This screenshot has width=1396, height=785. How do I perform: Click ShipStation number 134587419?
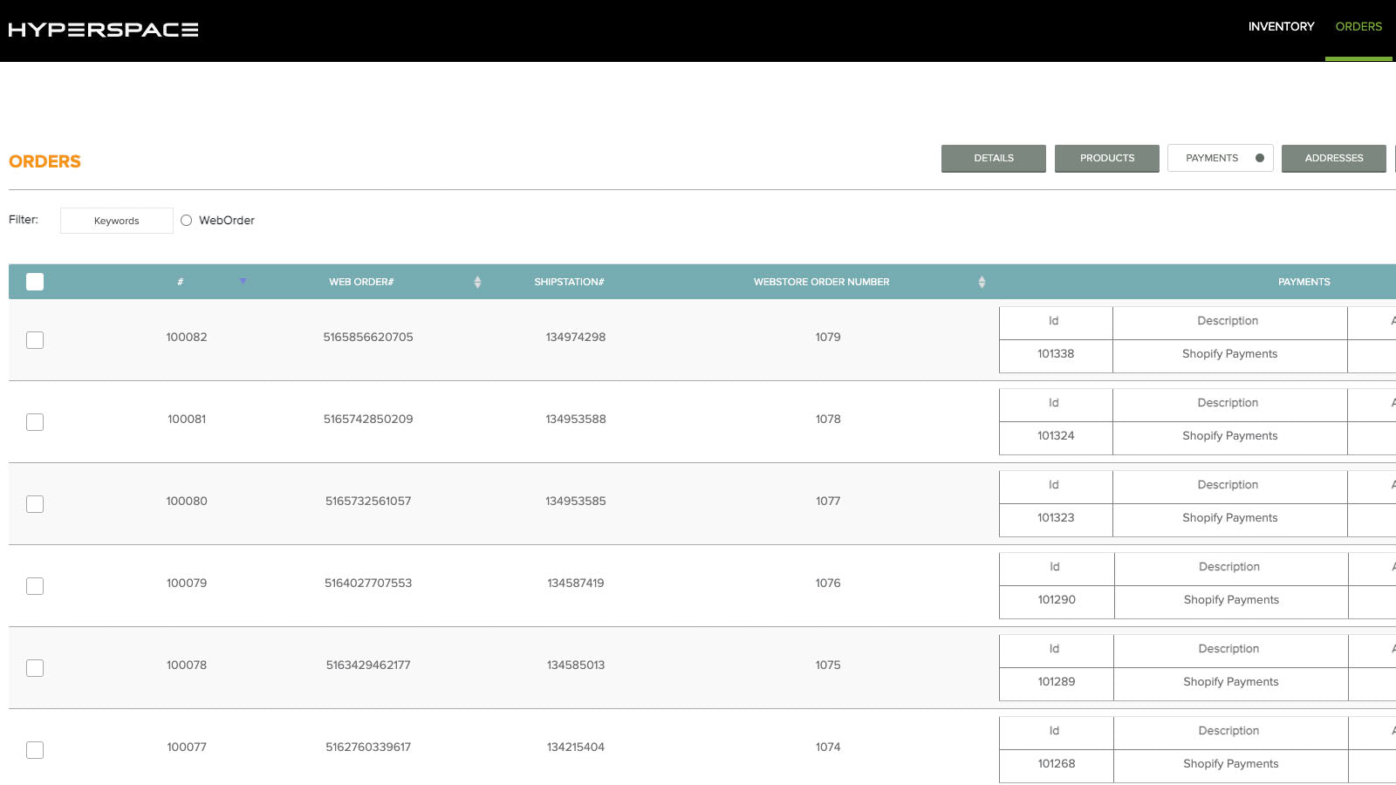click(x=576, y=583)
